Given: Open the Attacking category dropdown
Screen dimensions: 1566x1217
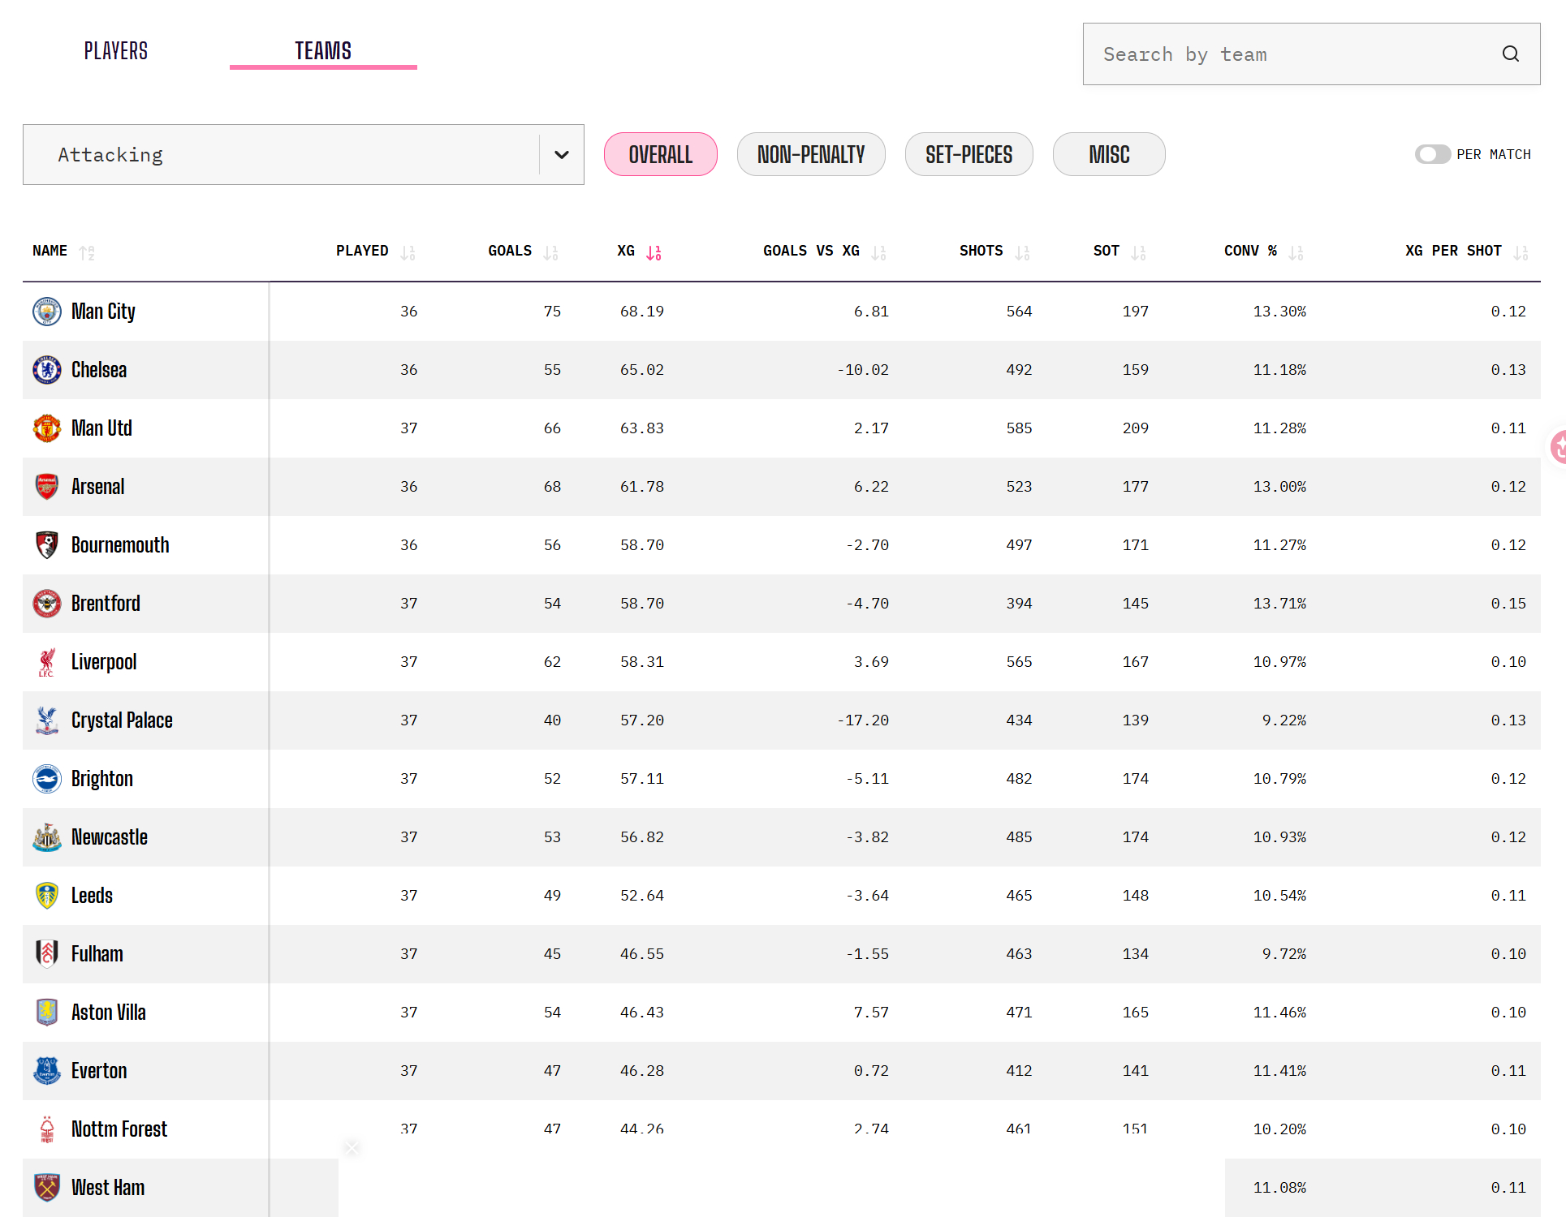Looking at the screenshot, I should (x=304, y=154).
